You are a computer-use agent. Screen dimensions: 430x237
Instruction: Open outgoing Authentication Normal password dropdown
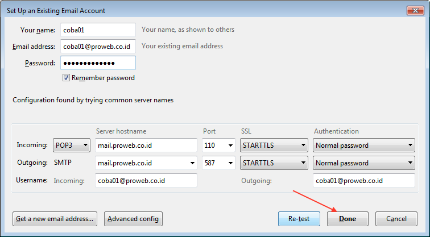point(364,163)
